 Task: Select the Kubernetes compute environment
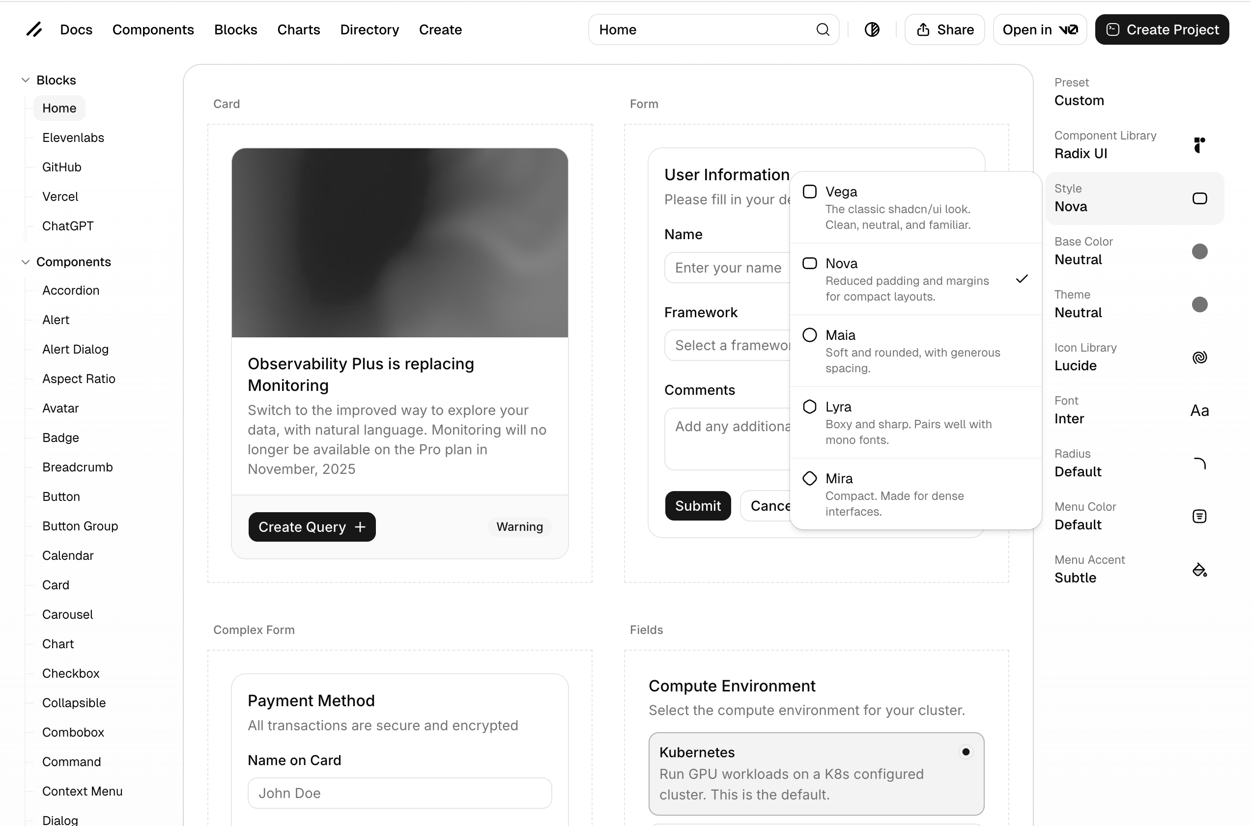816,773
